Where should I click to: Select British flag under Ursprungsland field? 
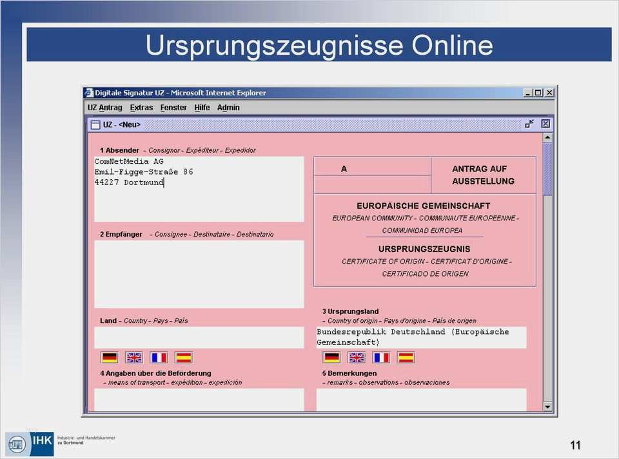pyautogui.click(x=357, y=357)
